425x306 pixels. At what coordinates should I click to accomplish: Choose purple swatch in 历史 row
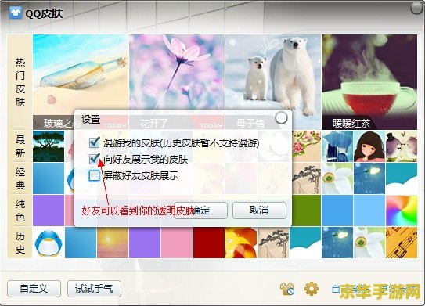pyautogui.click(x=145, y=243)
